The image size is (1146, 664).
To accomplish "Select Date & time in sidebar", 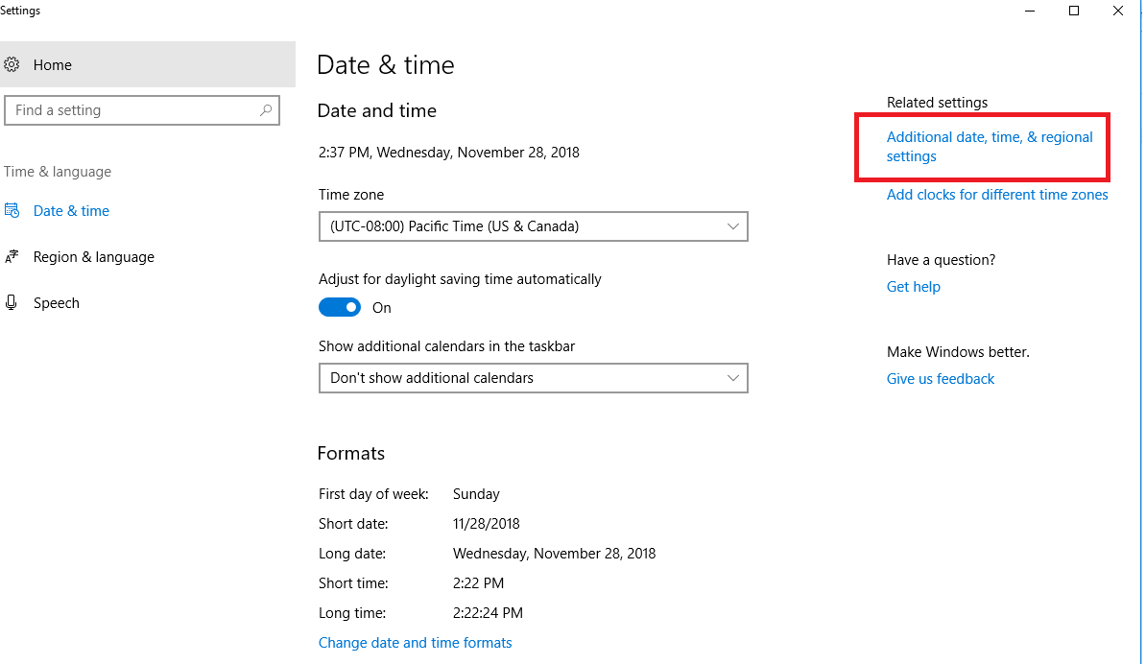I will tap(71, 211).
